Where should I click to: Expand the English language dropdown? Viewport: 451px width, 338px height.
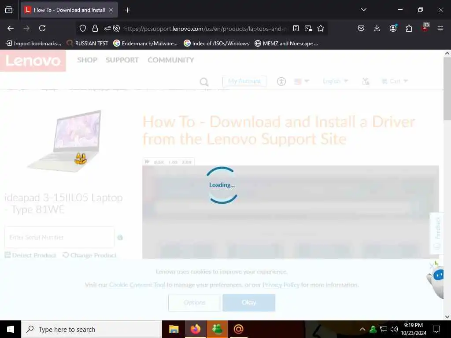coord(335,81)
